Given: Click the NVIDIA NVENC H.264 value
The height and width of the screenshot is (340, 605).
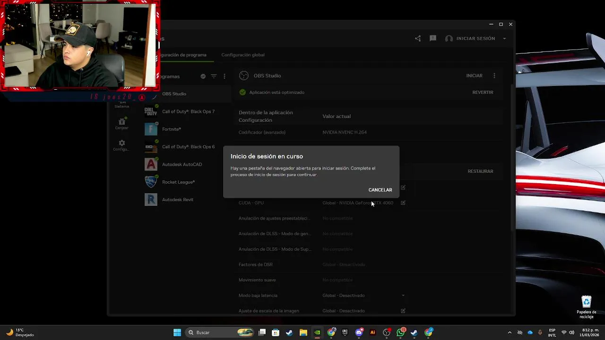Looking at the screenshot, I should (345, 132).
